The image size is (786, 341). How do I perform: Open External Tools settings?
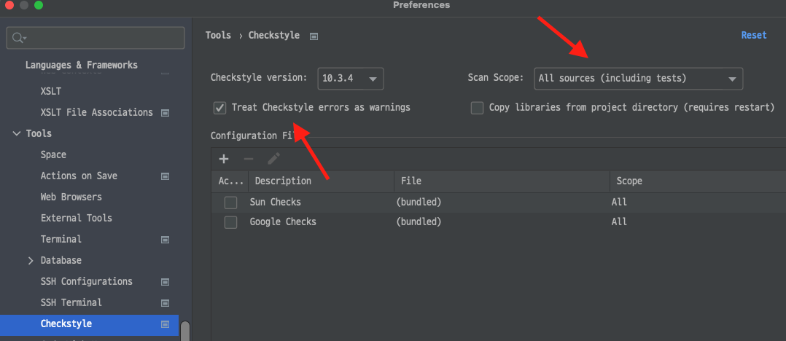click(x=76, y=218)
